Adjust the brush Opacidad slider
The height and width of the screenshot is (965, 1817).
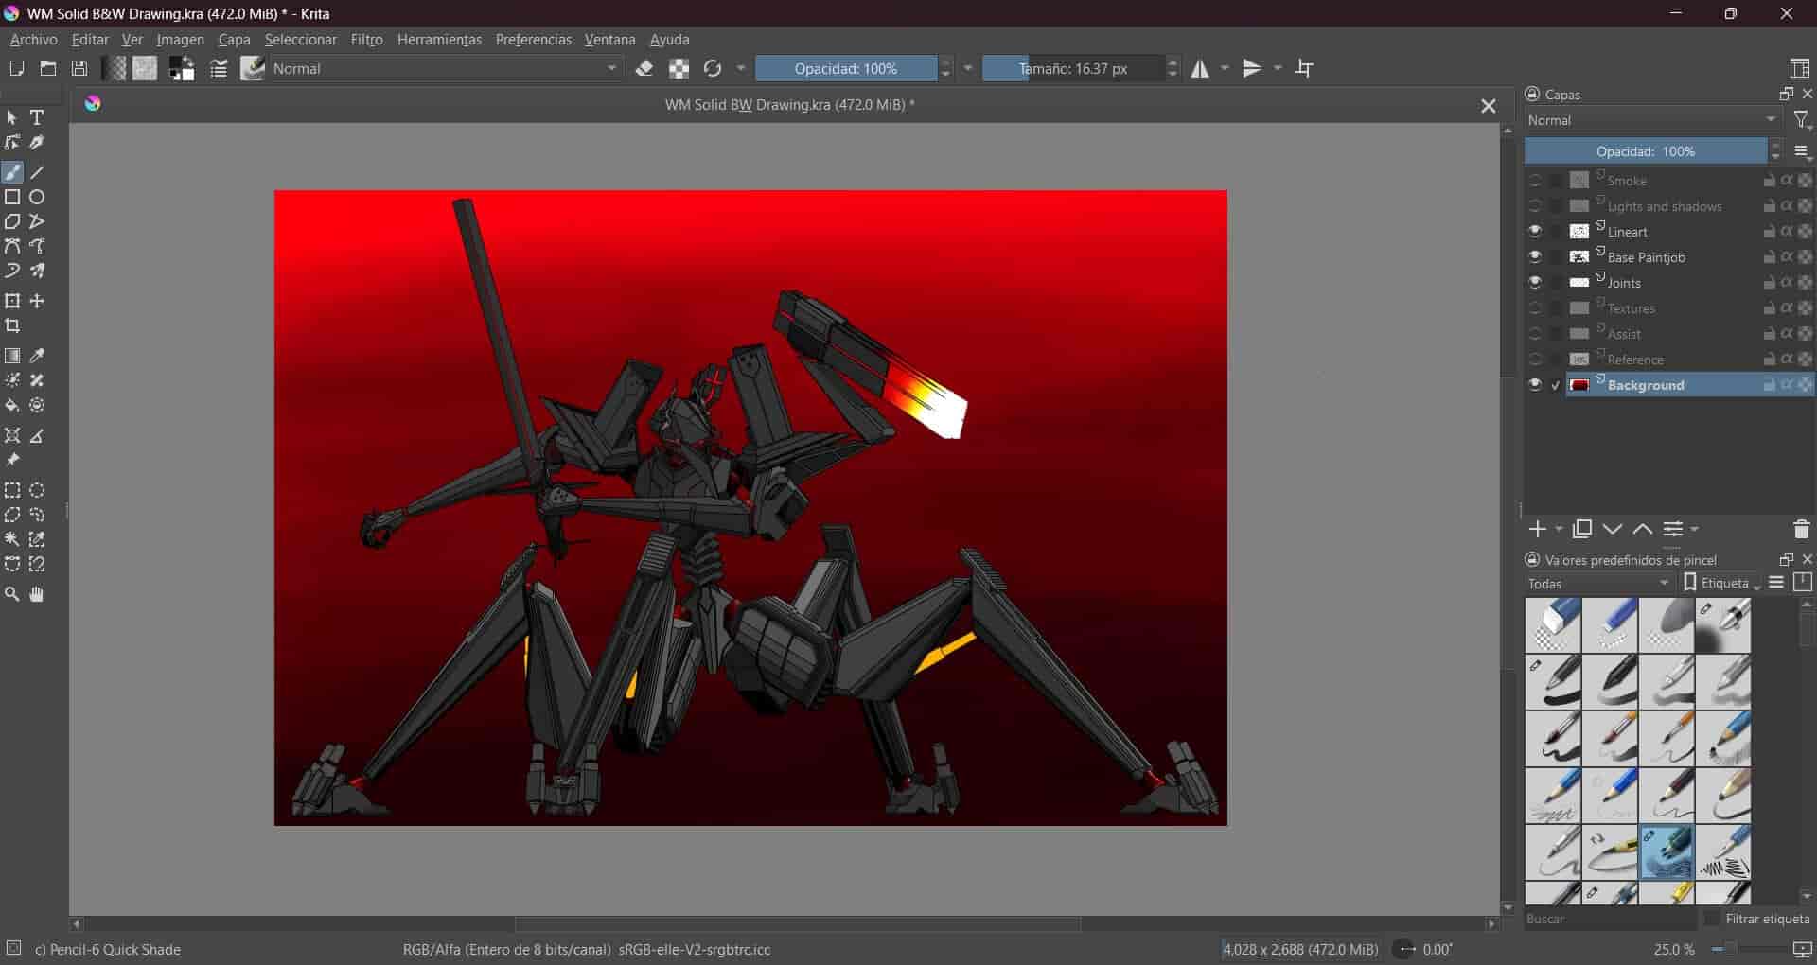(846, 68)
